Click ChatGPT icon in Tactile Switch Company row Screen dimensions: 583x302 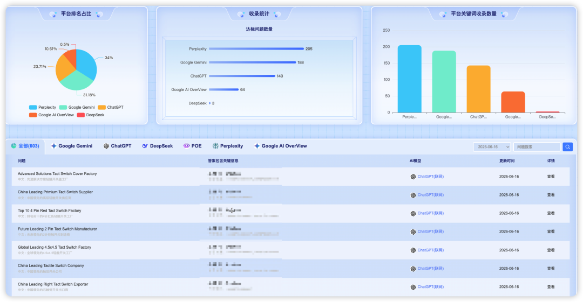[413, 269]
